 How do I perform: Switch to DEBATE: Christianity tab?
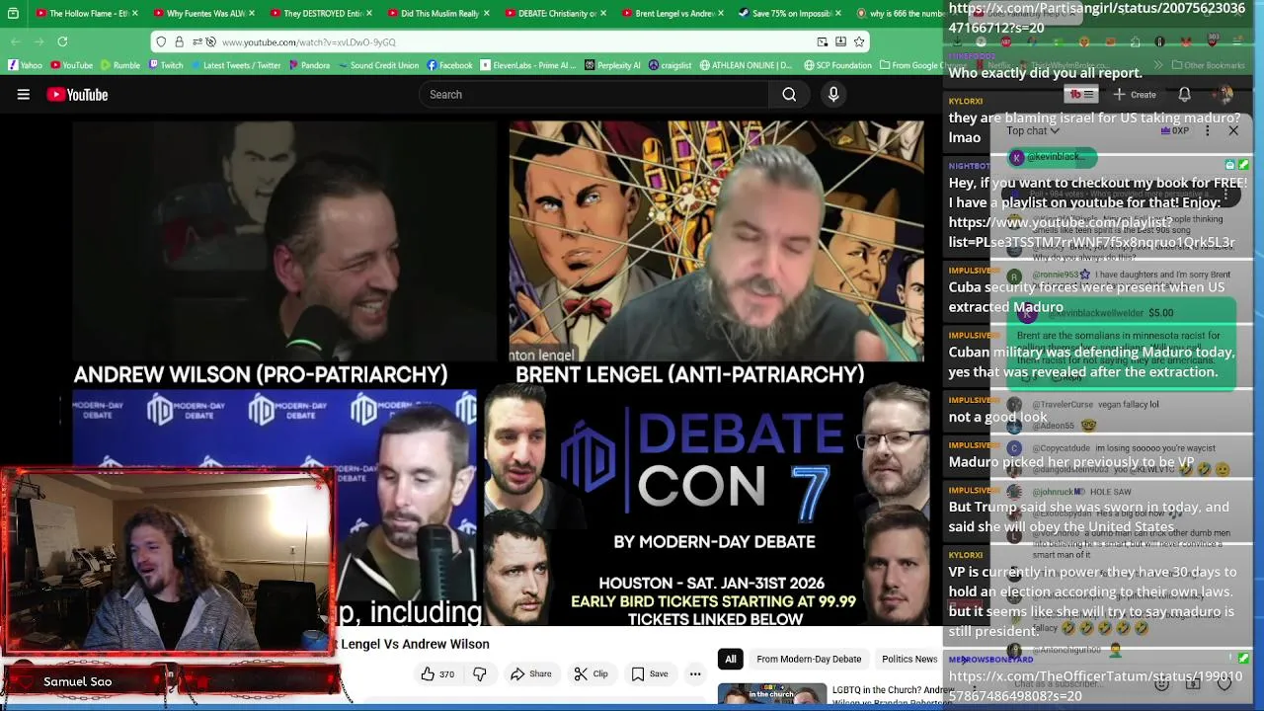pos(556,13)
